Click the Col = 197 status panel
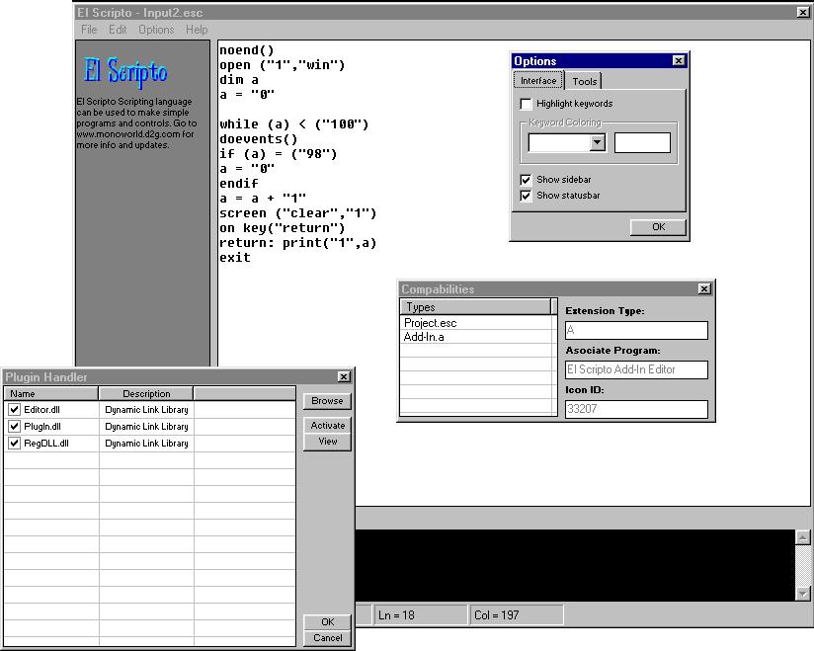 coord(517,615)
